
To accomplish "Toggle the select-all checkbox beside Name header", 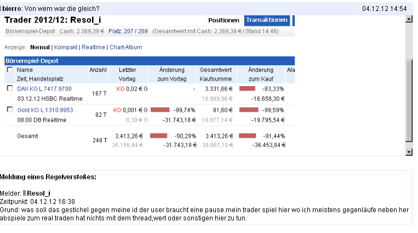I will tap(10, 70).
